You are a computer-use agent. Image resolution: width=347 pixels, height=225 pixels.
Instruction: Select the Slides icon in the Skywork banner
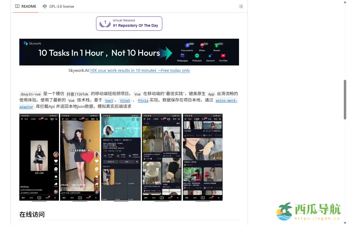202,45
